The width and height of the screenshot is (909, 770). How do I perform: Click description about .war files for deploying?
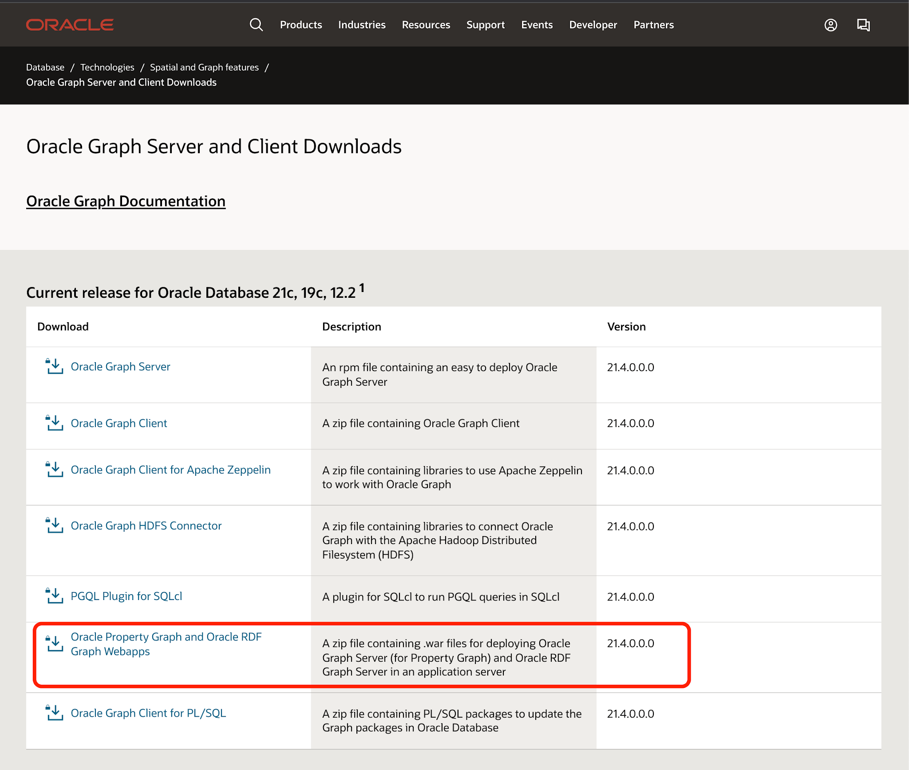(x=446, y=657)
